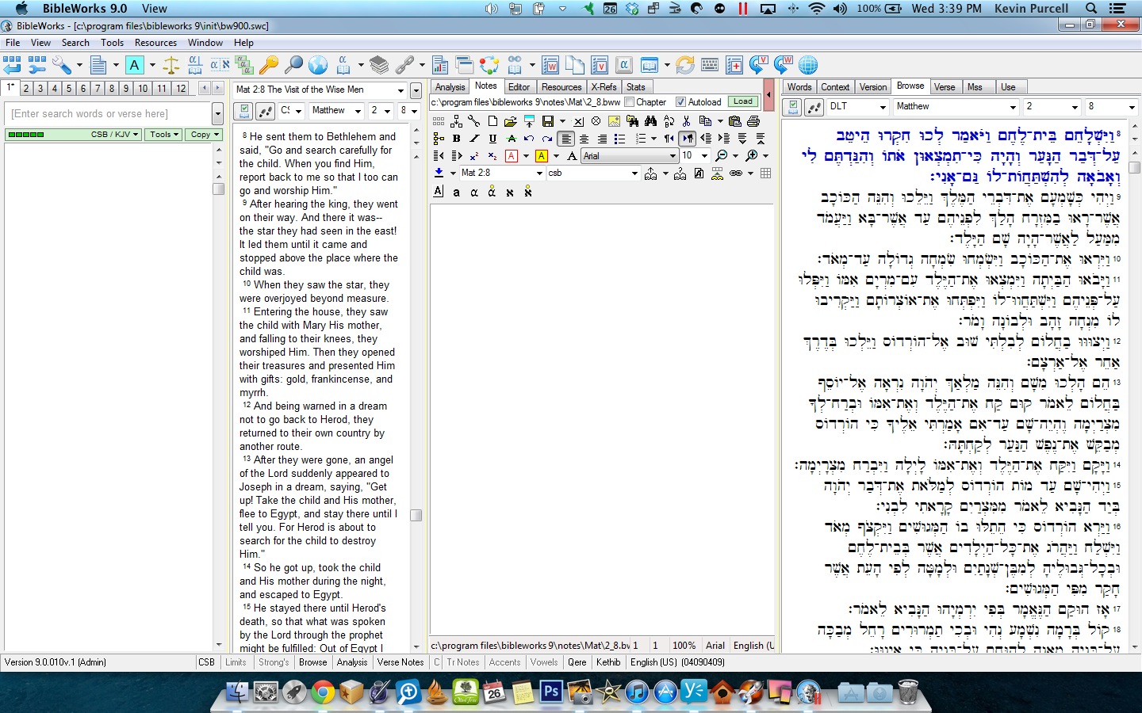
Task: Open the magnifying glass search tool
Action: pos(293,65)
